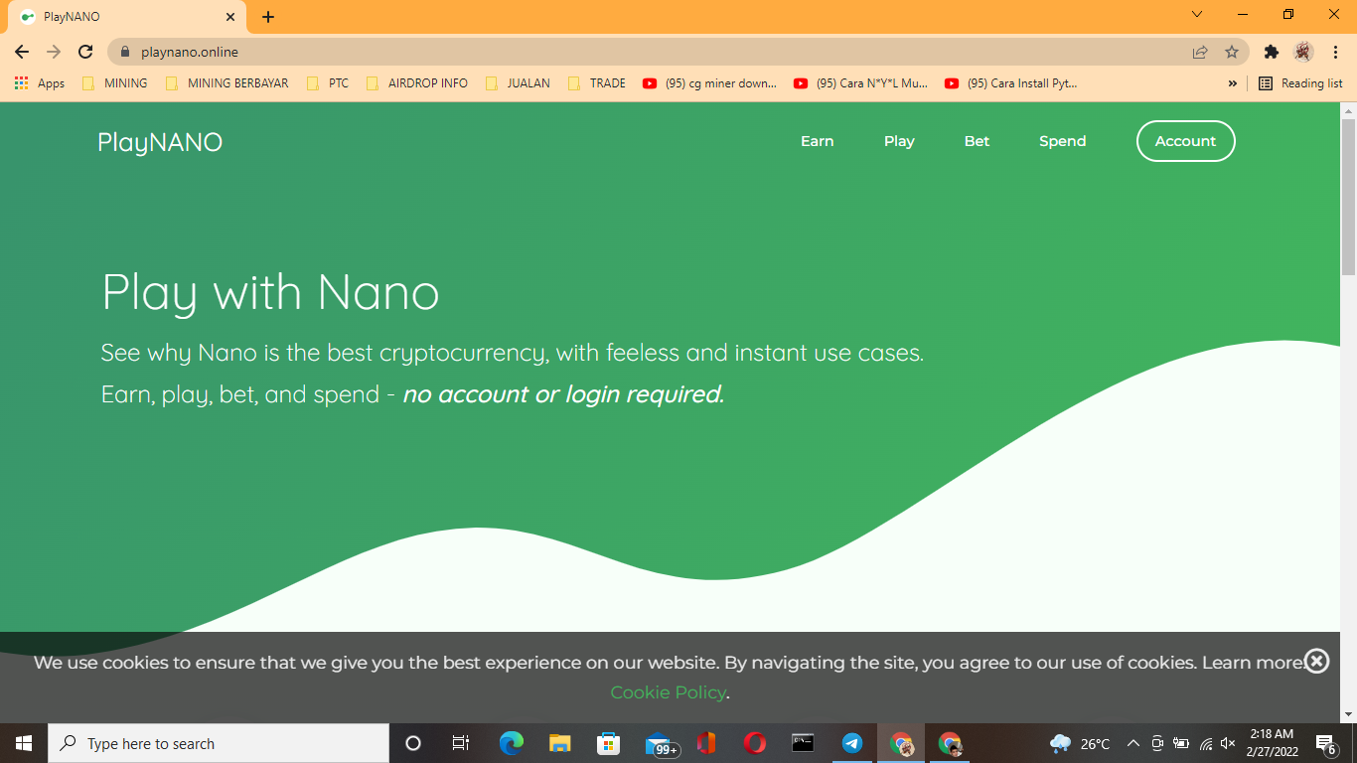Open the Chrome profile avatar

1303,52
